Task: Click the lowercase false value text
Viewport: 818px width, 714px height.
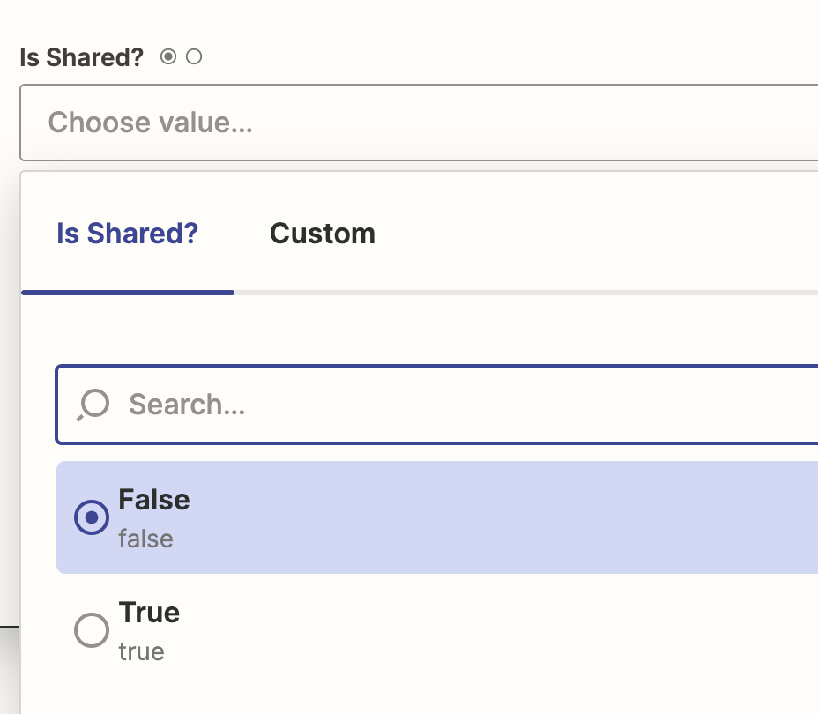Action: coord(145,539)
